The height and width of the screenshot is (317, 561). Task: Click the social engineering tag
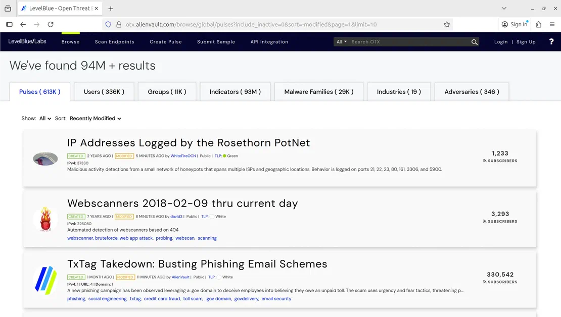pos(107,299)
